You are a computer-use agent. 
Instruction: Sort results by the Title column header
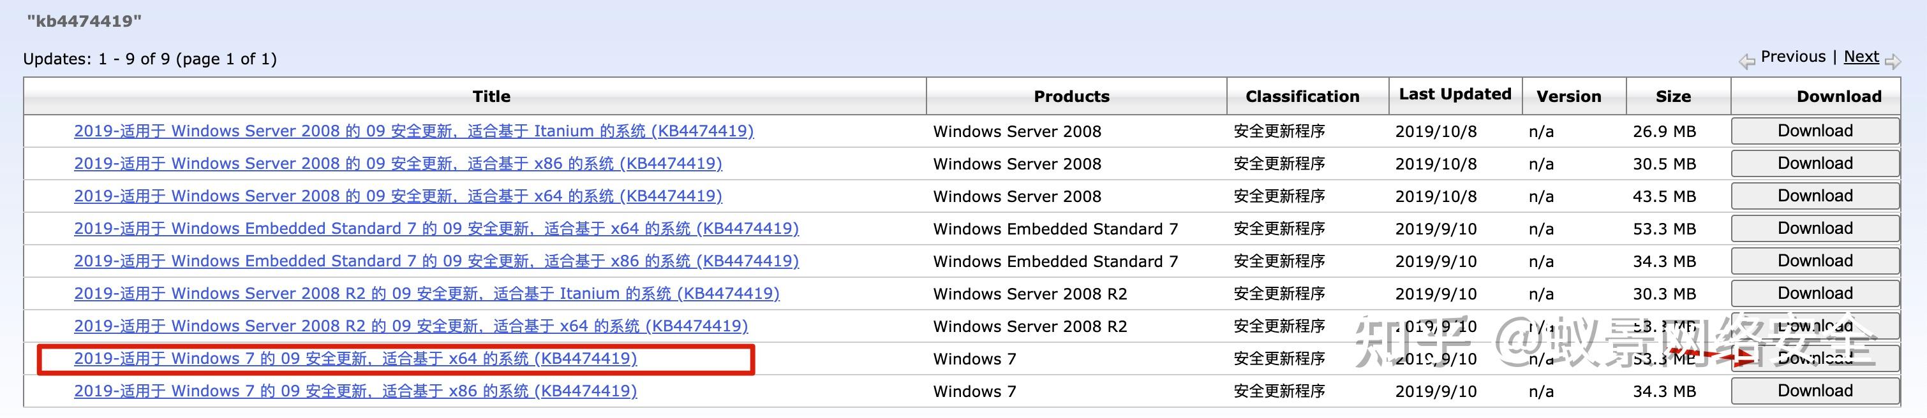(491, 96)
